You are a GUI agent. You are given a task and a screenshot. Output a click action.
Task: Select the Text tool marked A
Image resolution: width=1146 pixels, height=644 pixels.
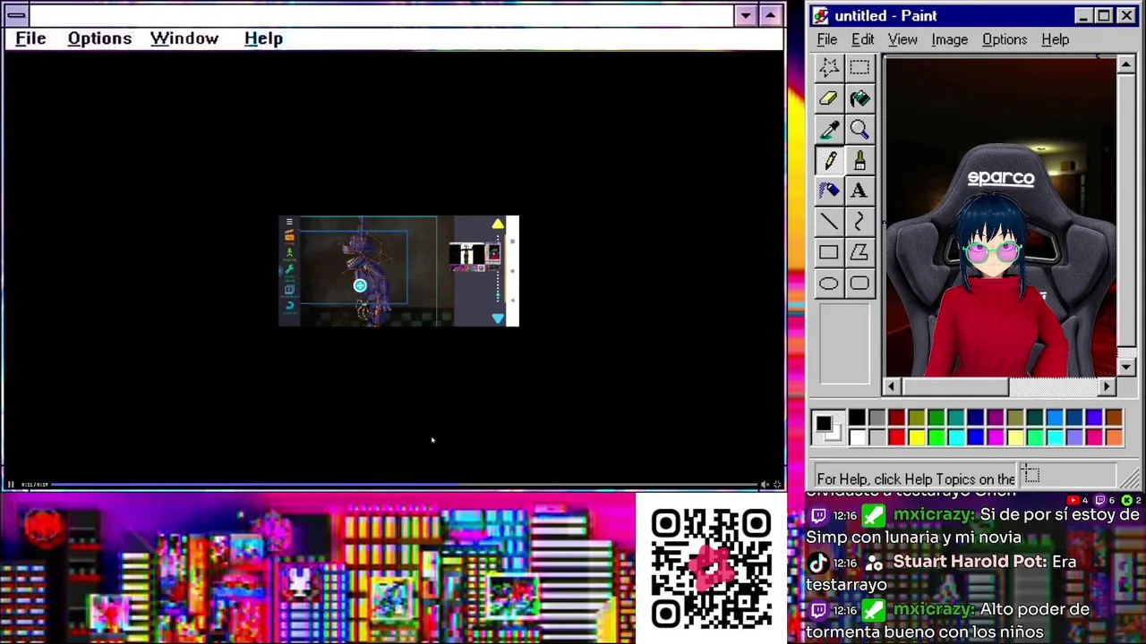(x=859, y=191)
